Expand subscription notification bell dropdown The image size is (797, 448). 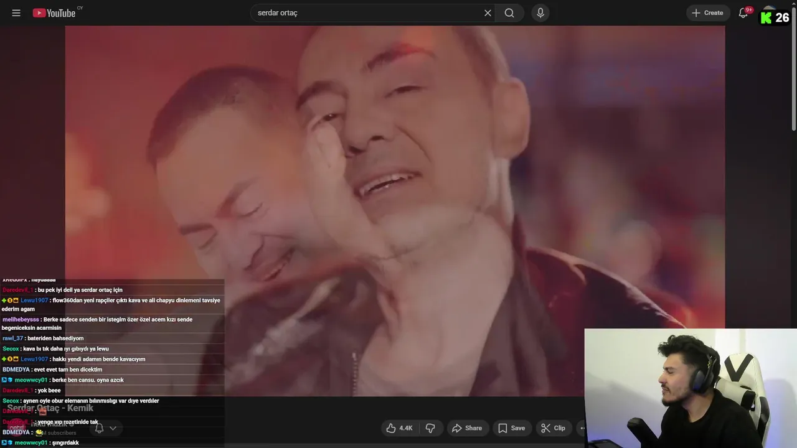(105, 428)
